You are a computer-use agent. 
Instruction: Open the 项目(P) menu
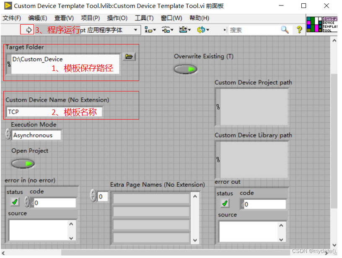(90, 18)
